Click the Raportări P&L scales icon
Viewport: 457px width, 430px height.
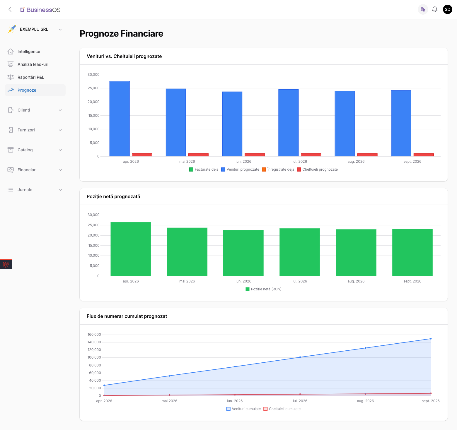coord(11,77)
